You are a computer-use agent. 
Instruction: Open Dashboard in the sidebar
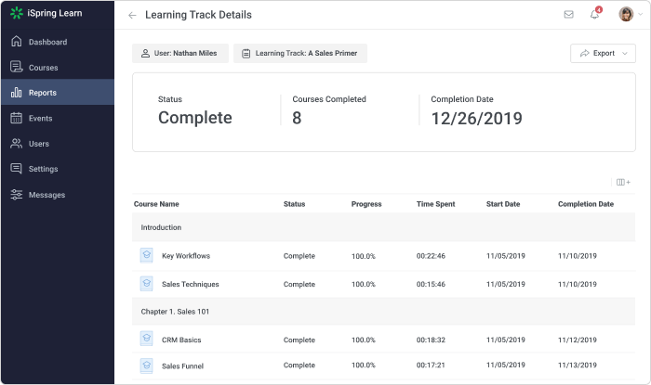tap(58, 42)
